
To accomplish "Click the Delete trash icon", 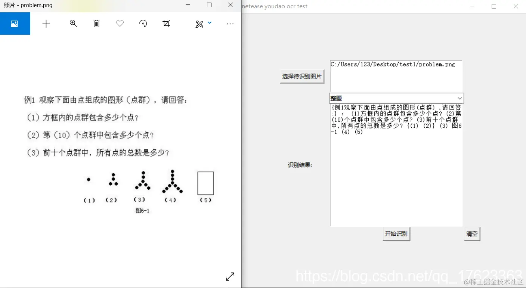I will tap(96, 24).
